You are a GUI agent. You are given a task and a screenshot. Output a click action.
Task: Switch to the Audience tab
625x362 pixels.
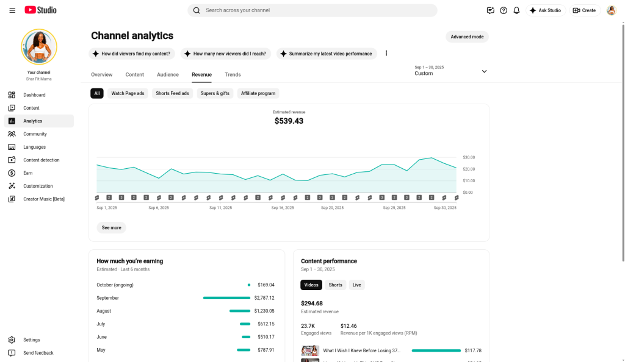coord(168,75)
